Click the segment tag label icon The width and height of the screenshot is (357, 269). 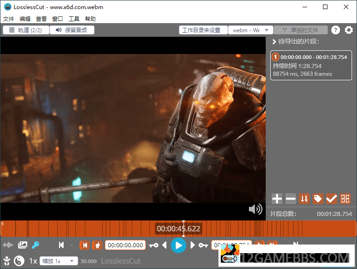click(x=318, y=198)
